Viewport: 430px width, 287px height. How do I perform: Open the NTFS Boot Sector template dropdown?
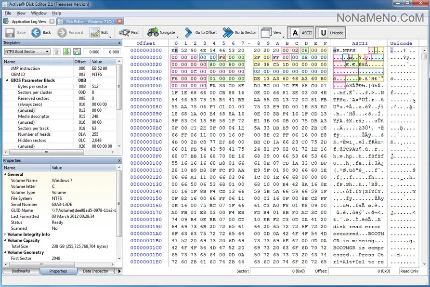(x=27, y=52)
